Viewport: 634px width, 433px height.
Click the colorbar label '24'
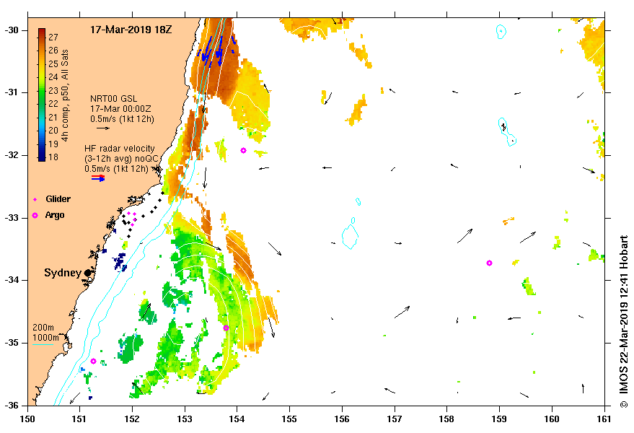click(53, 77)
